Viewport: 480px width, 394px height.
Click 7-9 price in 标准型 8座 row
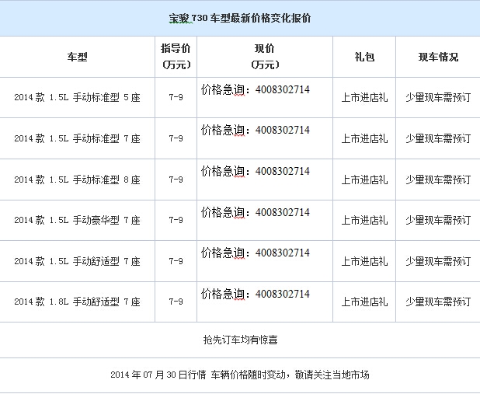176,180
